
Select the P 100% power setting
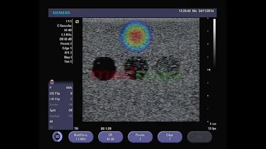tap(61, 88)
